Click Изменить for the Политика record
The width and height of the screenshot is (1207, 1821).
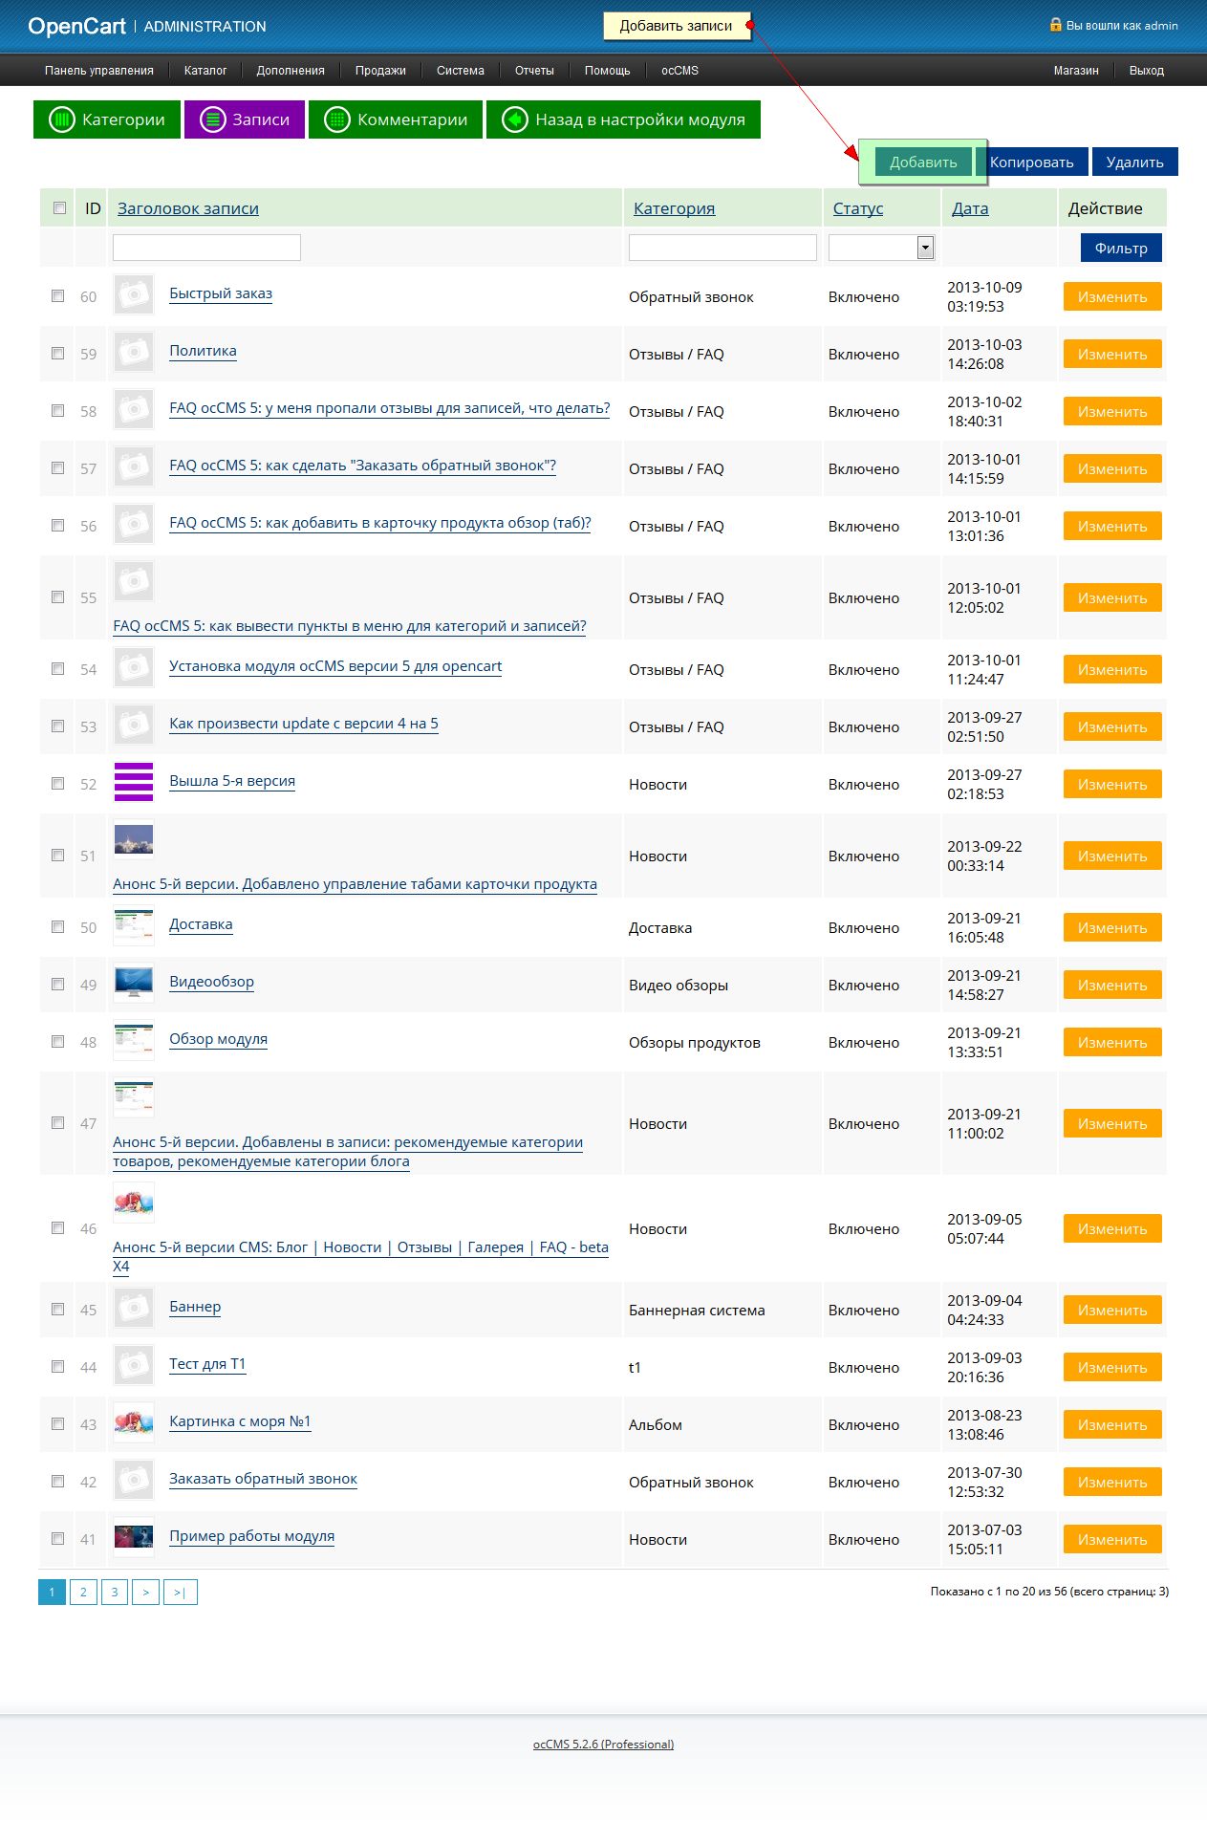pos(1111,354)
